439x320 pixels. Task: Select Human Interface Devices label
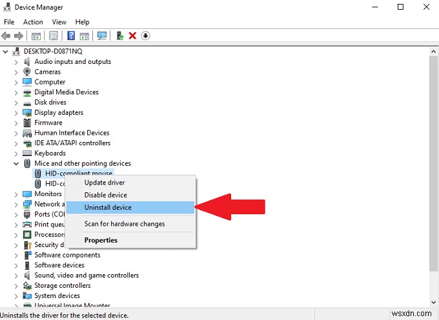pyautogui.click(x=72, y=133)
